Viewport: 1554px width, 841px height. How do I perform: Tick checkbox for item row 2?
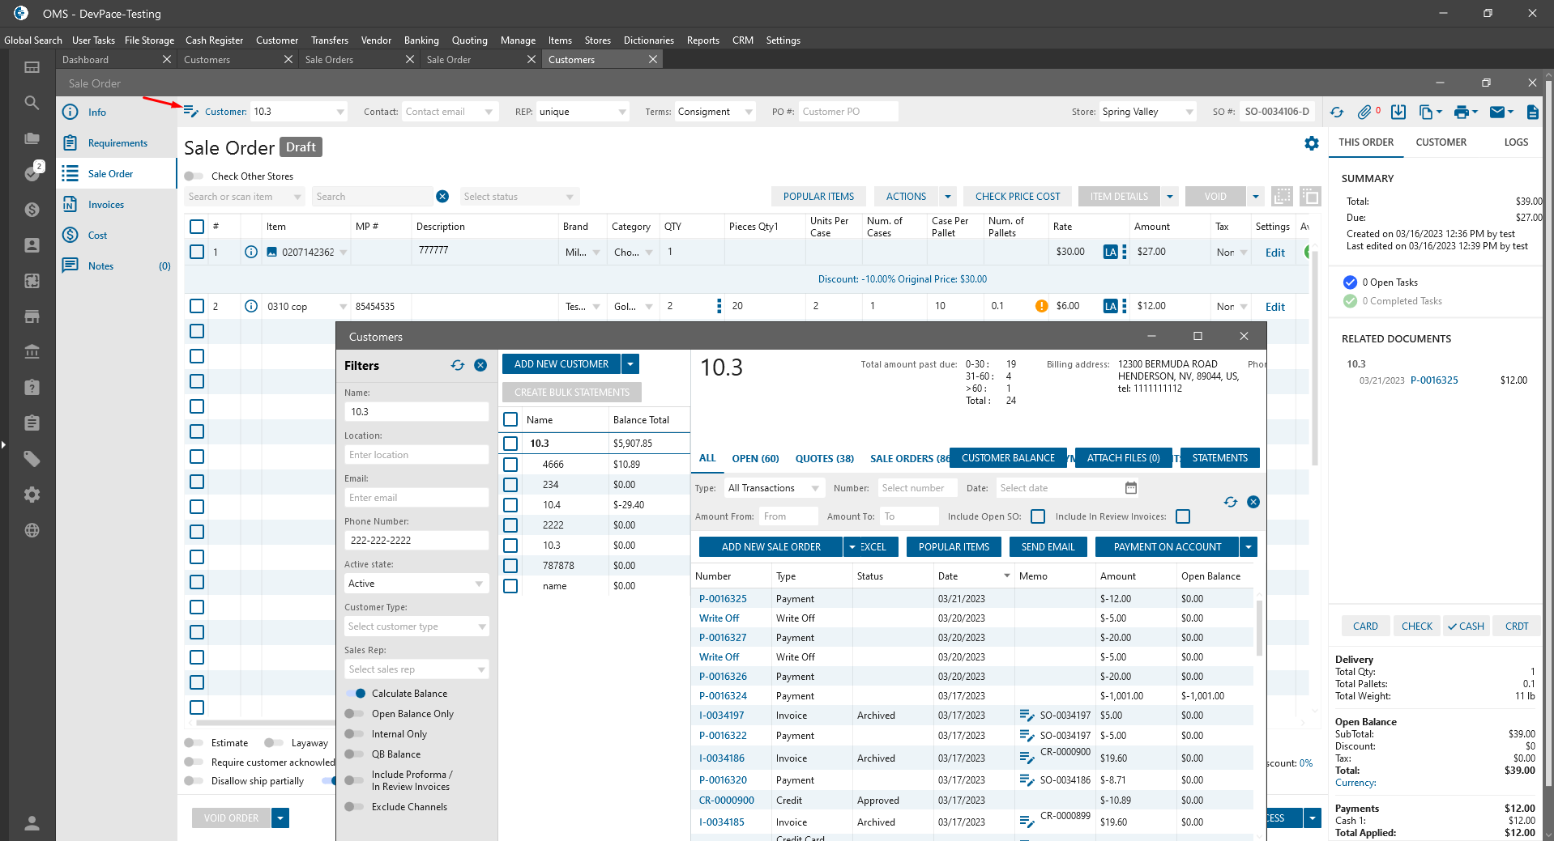tap(197, 306)
